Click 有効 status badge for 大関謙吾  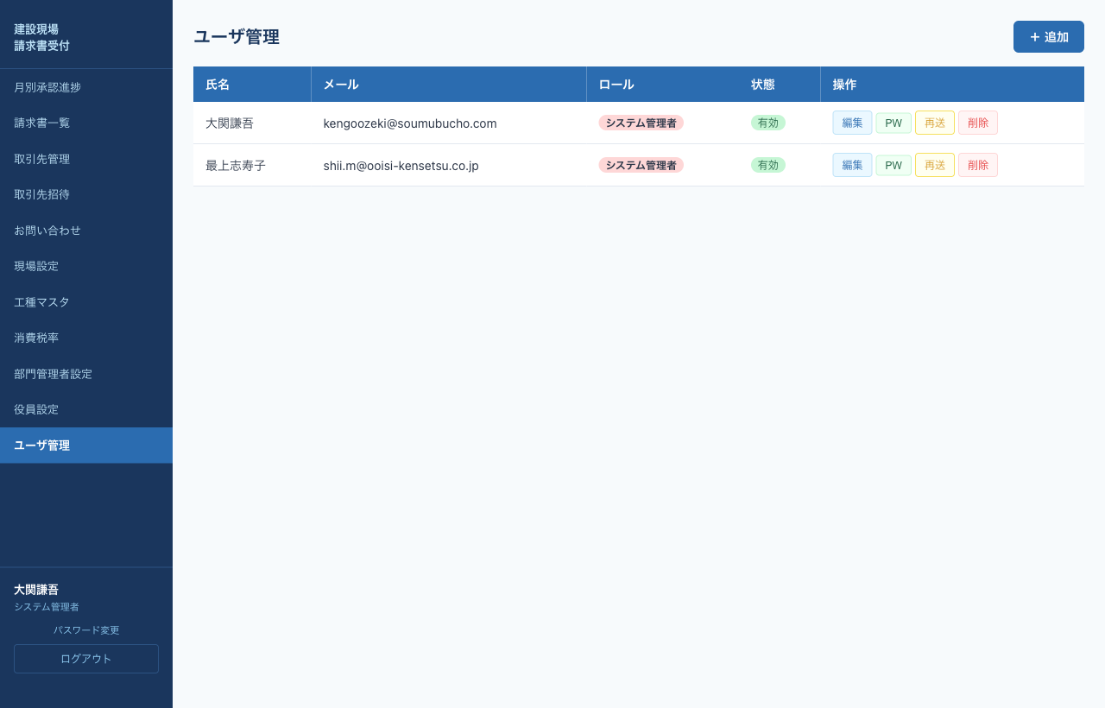(768, 123)
